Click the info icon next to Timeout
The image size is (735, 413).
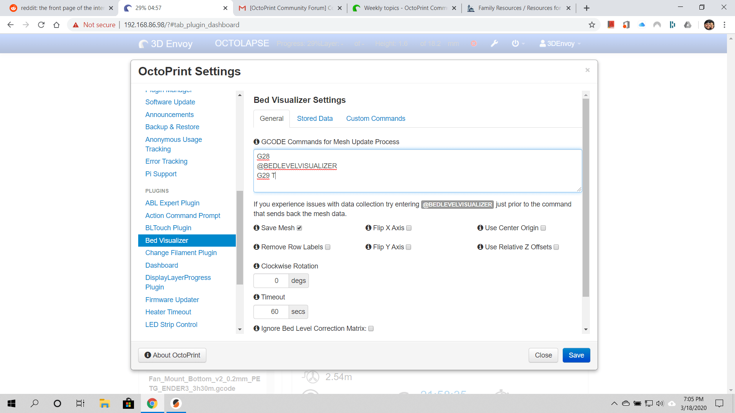point(256,297)
